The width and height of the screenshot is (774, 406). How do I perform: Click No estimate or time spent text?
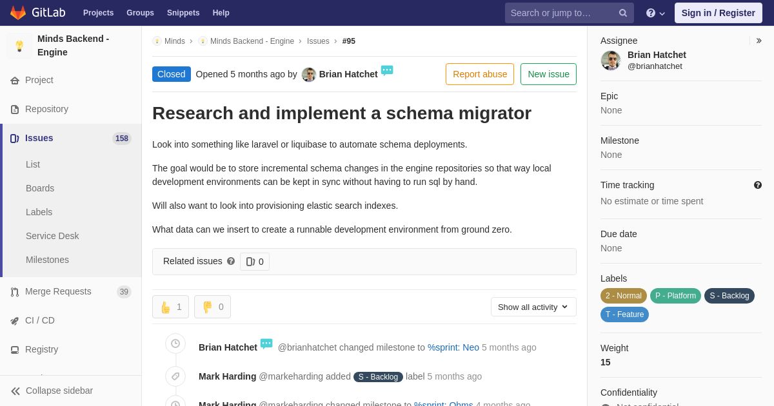pyautogui.click(x=651, y=201)
